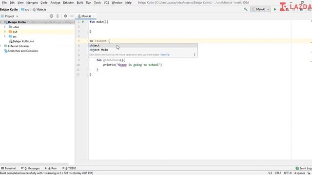Open the completion popup three-dots options
The height and width of the screenshot is (175, 312).
[195, 54]
